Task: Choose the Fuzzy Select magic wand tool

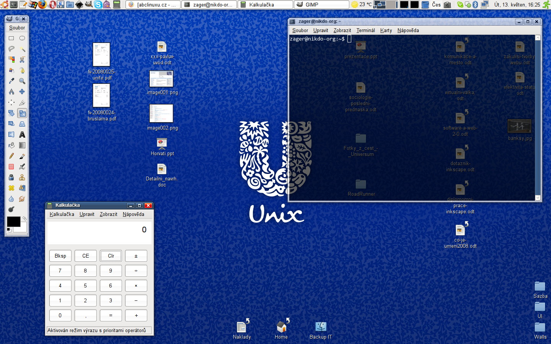Action: pos(22,49)
